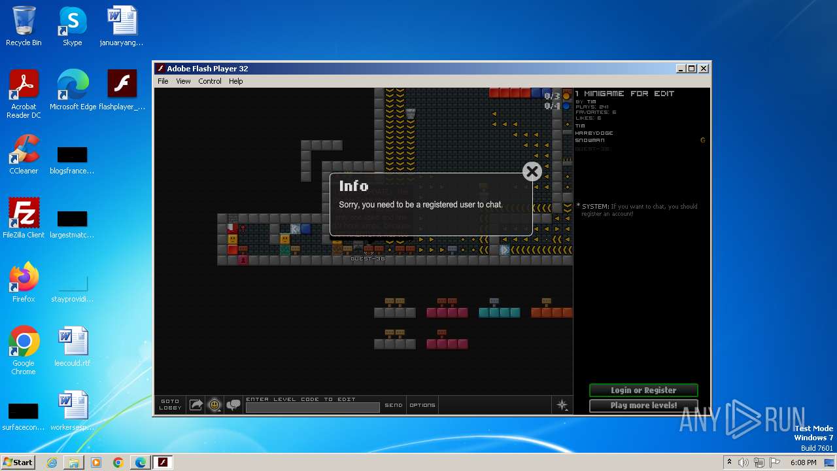Click the share arrow icon in game toolbar
The width and height of the screenshot is (837, 471).
pos(196,405)
